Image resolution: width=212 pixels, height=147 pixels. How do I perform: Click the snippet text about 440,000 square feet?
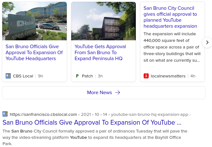172,47
